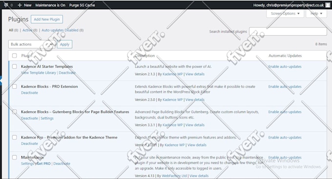Enable auto-updates for Maintenance plugin

click(x=285, y=158)
